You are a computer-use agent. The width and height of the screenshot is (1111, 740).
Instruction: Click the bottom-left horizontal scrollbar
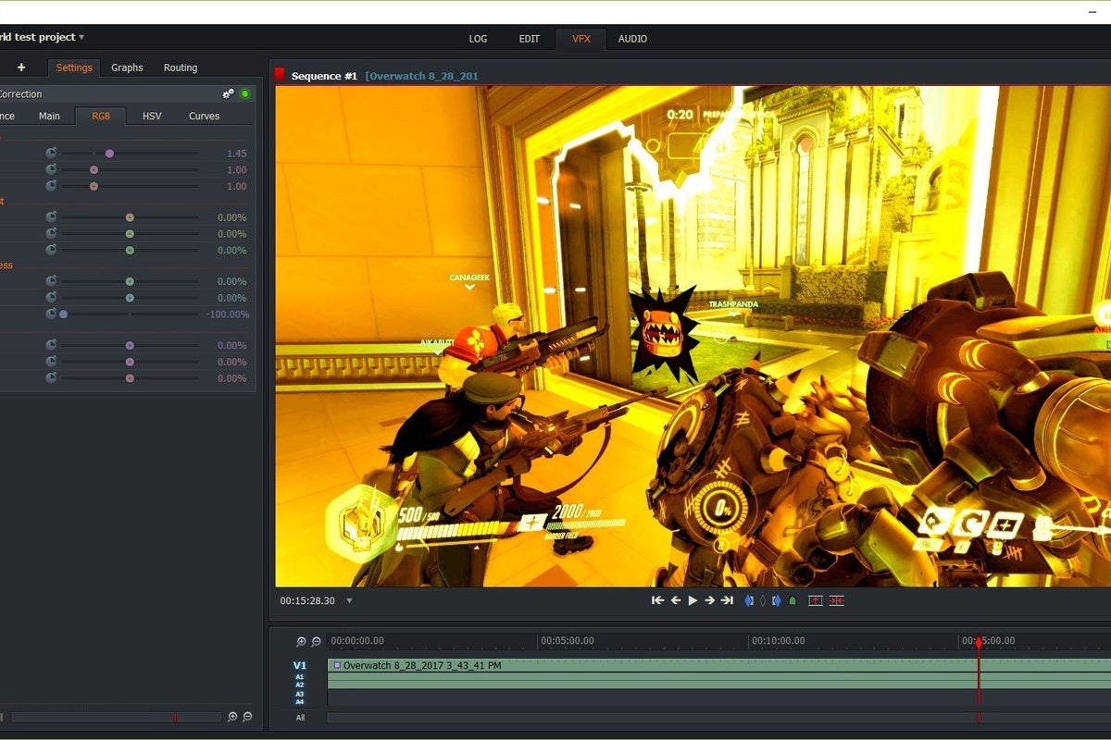point(117,717)
